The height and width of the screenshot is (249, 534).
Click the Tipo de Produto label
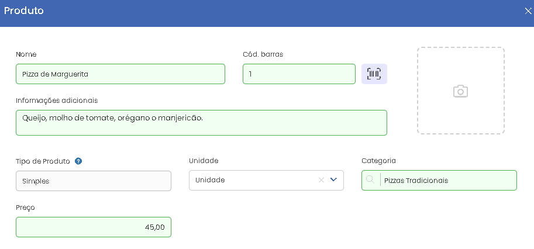pyautogui.click(x=43, y=161)
